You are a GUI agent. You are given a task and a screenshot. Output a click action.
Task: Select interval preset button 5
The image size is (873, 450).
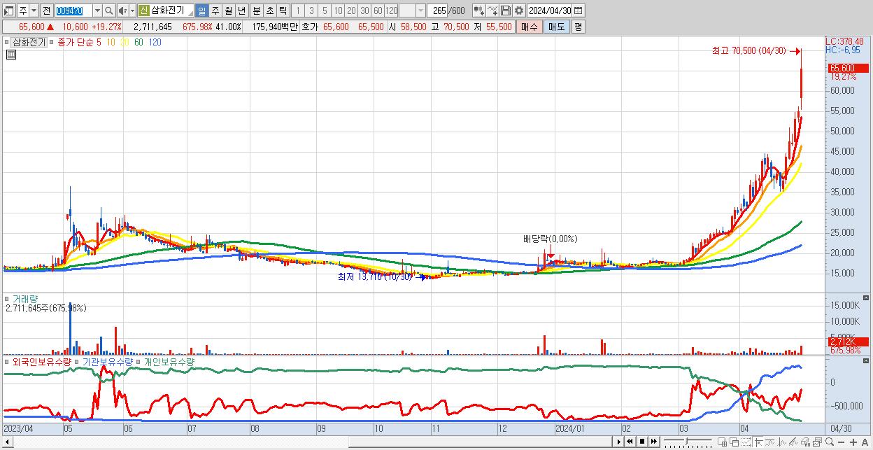(x=325, y=10)
